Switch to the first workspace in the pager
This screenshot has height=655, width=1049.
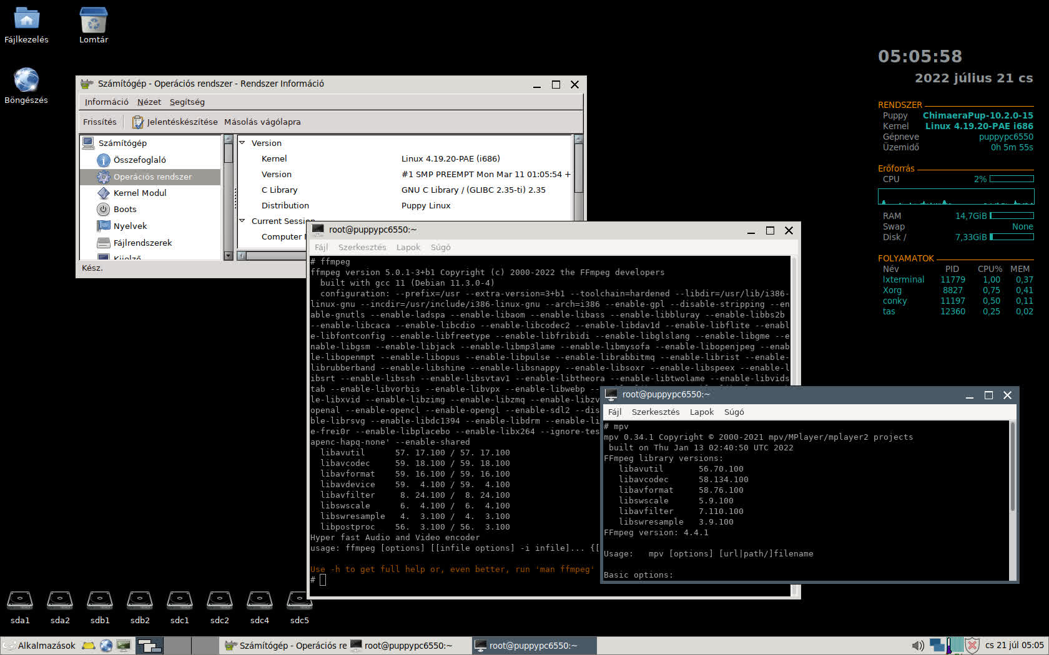(150, 646)
